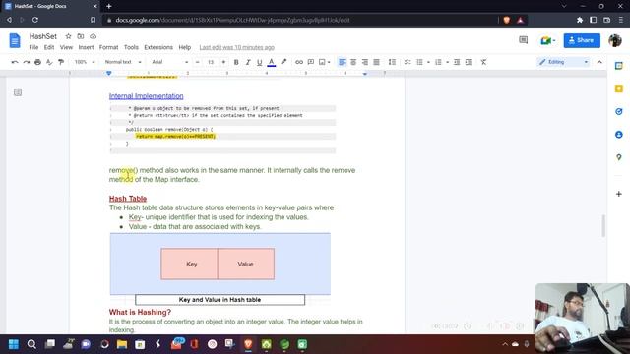Open Keep side panel

619,88
